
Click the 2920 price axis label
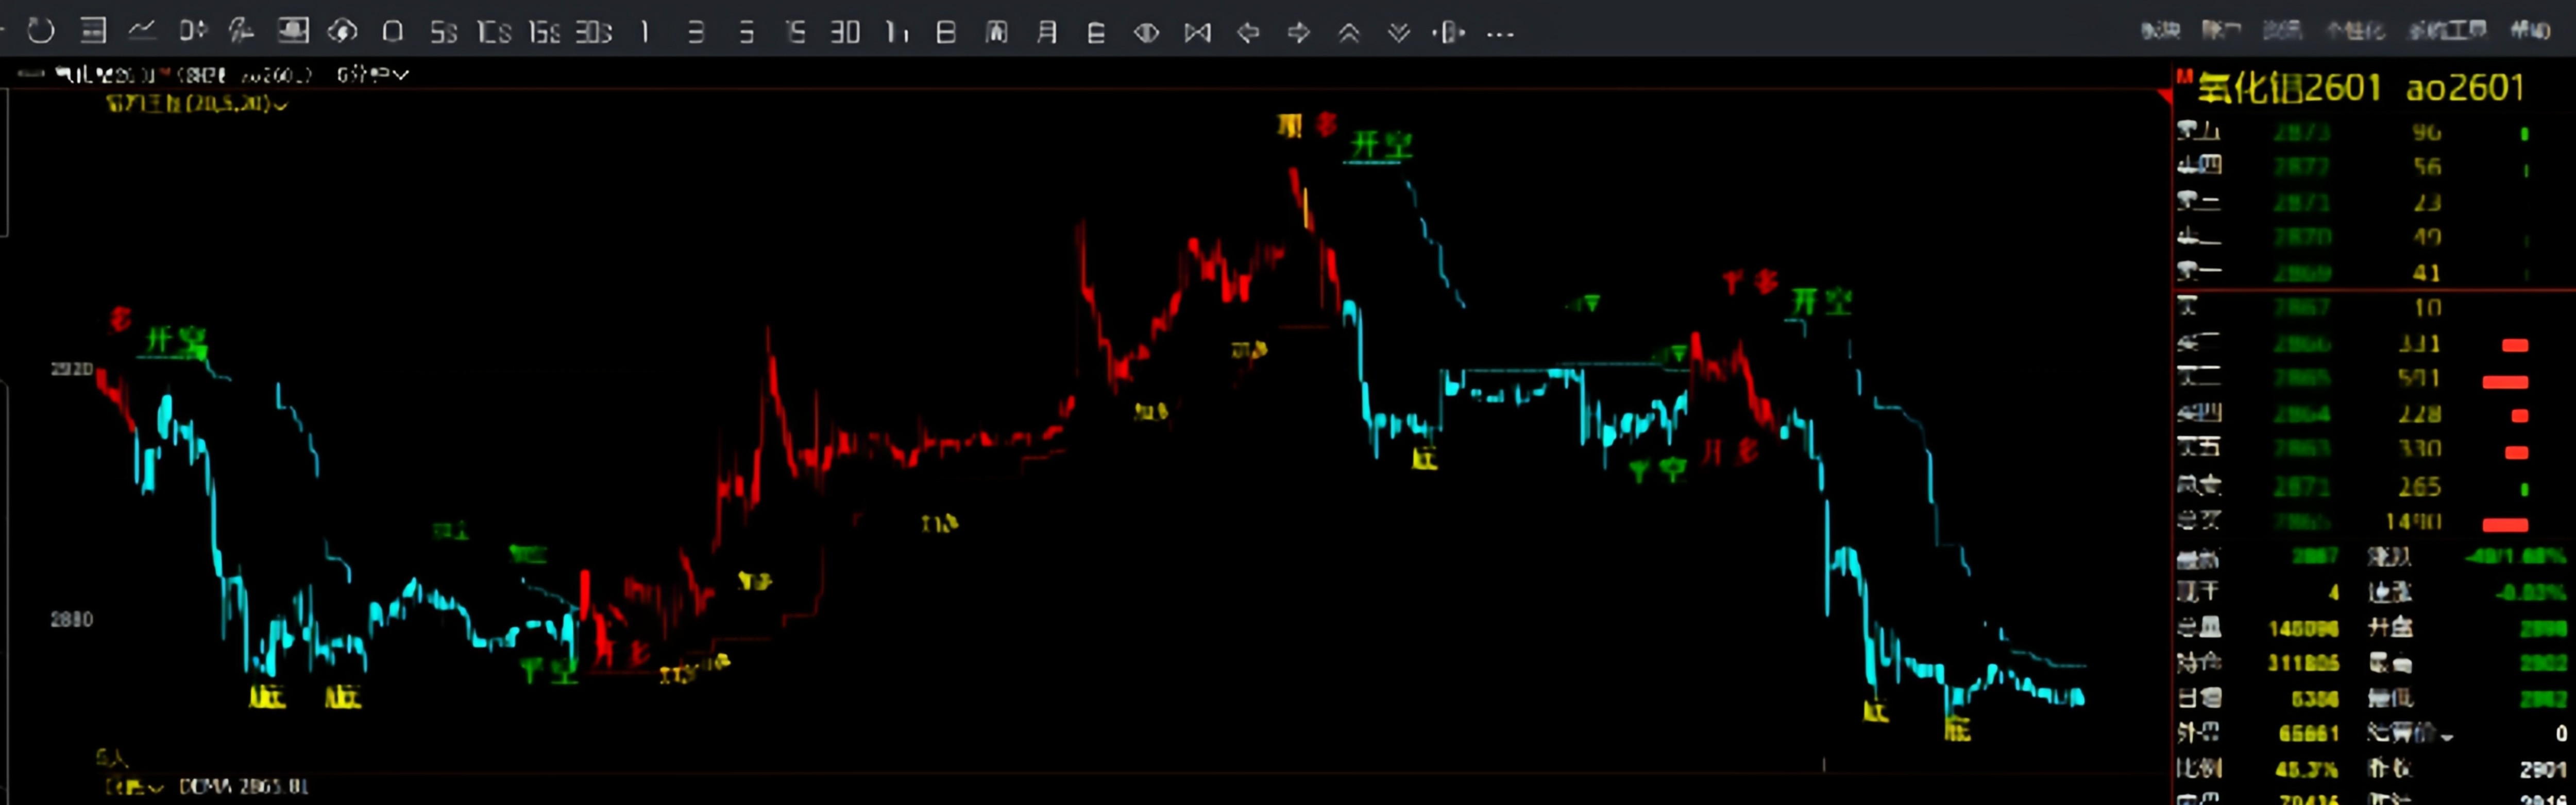71,370
